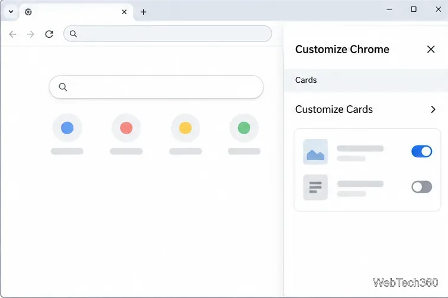Image resolution: width=448 pixels, height=298 pixels.
Task: Click the magnifier icon in page search box
Action: tap(63, 87)
